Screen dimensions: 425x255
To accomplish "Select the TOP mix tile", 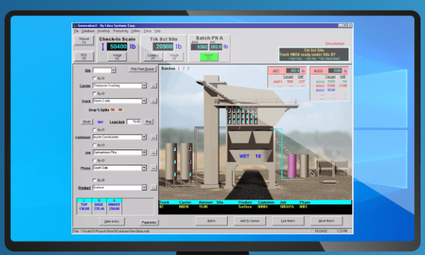I will (84, 207).
